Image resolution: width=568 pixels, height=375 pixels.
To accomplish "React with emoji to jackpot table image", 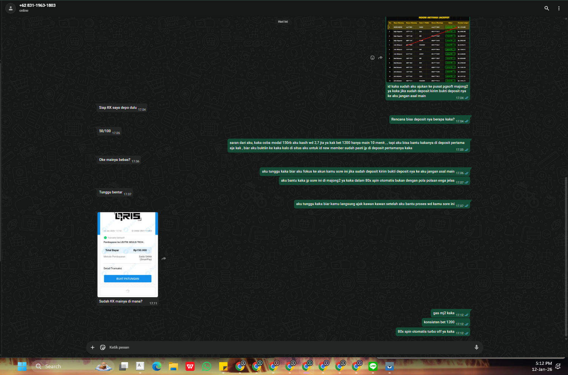I will [372, 57].
